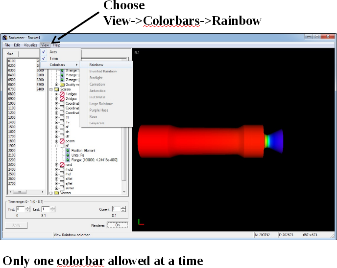Click the Scalars folder icon
The image size is (337, 268).
(x=56, y=89)
